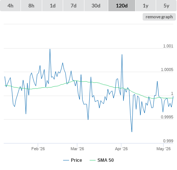Click the Mar '26 axis label
This screenshot has width=177, height=170.
pyautogui.click(x=77, y=149)
